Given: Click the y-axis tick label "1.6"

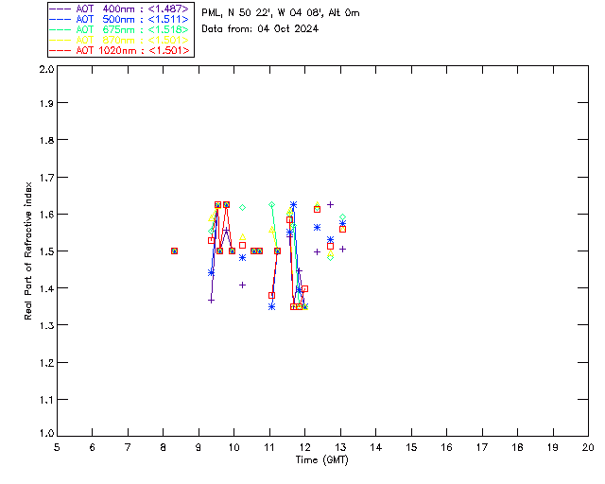Looking at the screenshot, I should click(x=46, y=215).
